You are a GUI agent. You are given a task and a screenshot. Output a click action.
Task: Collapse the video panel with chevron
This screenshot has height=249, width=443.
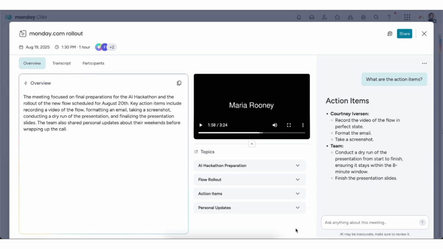(x=252, y=144)
